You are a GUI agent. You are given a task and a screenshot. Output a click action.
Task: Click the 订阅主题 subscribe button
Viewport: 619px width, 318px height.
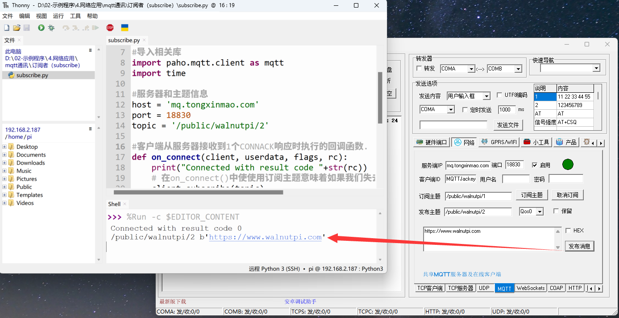click(x=532, y=195)
